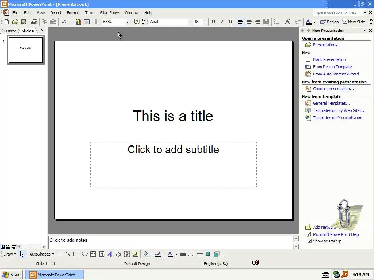
Task: Open the AutoShapes dropdown menu
Action: 42,254
